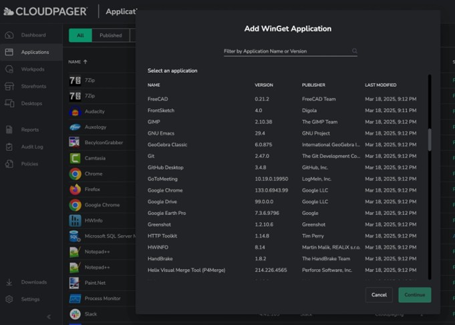The image size is (455, 325).
Task: Click the Dashboard icon in sidebar
Action: [x=9, y=35]
